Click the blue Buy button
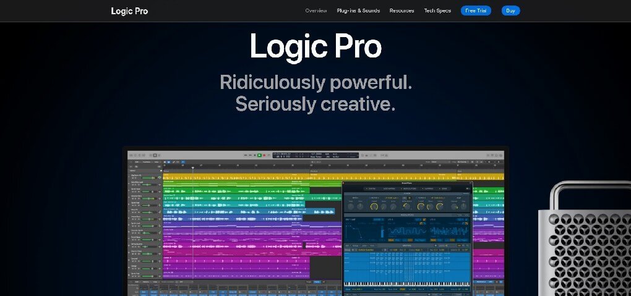631x296 pixels. tap(510, 11)
